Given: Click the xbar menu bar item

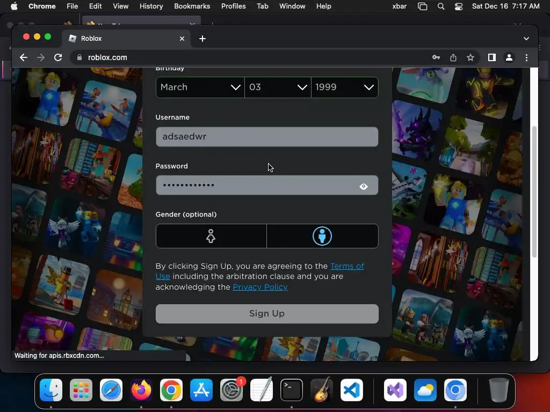Looking at the screenshot, I should click(x=399, y=6).
